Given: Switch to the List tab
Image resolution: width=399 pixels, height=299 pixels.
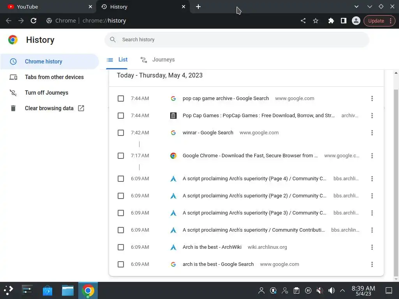Looking at the screenshot, I should pyautogui.click(x=117, y=60).
